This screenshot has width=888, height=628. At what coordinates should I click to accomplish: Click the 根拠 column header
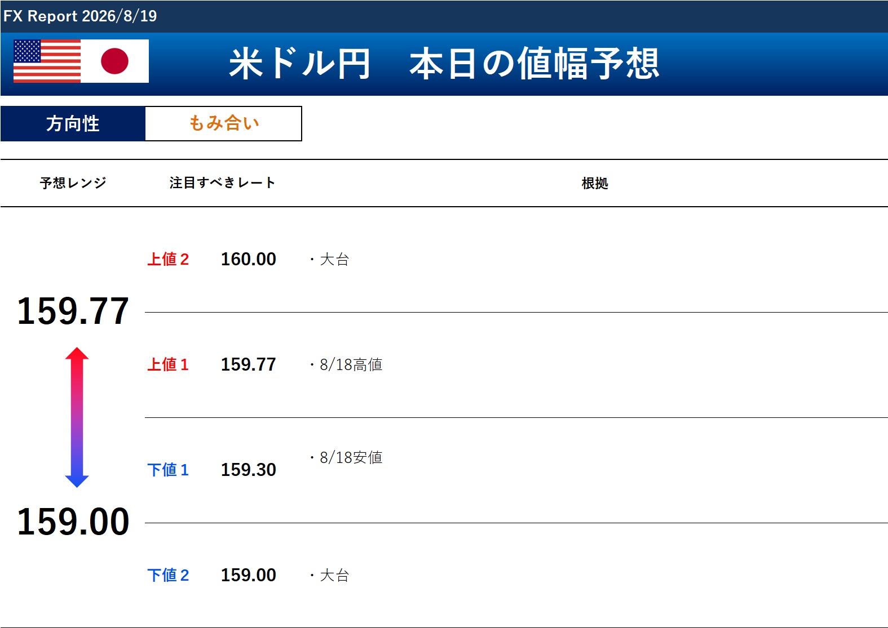point(595,183)
